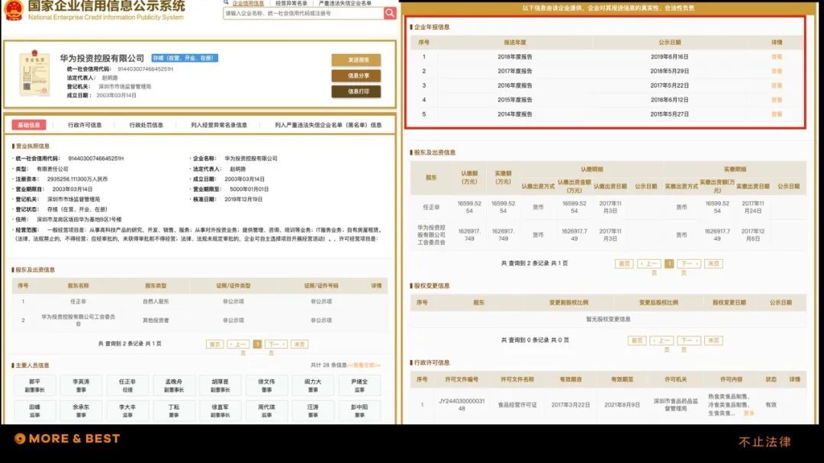Click 首页 in the pagination above 主要人员信息
This screenshot has width=824, height=463.
[214, 344]
